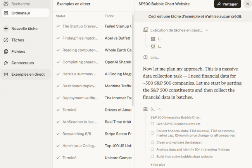Screen dimensions: 252x168
Task: Click the Exemples en direct broadcast icon
Action: (x=6, y=74)
